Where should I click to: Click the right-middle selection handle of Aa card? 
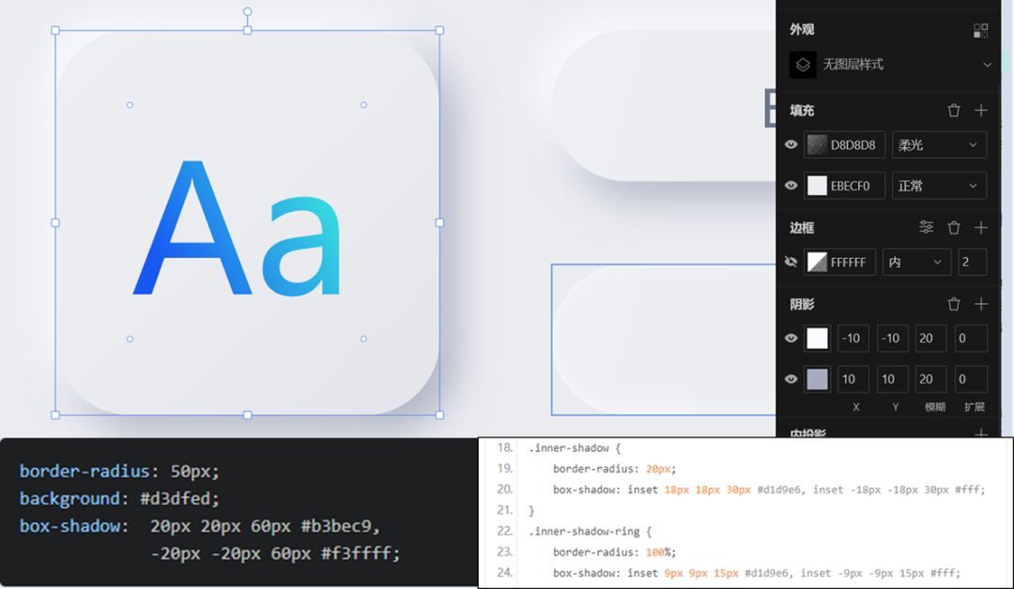(439, 222)
